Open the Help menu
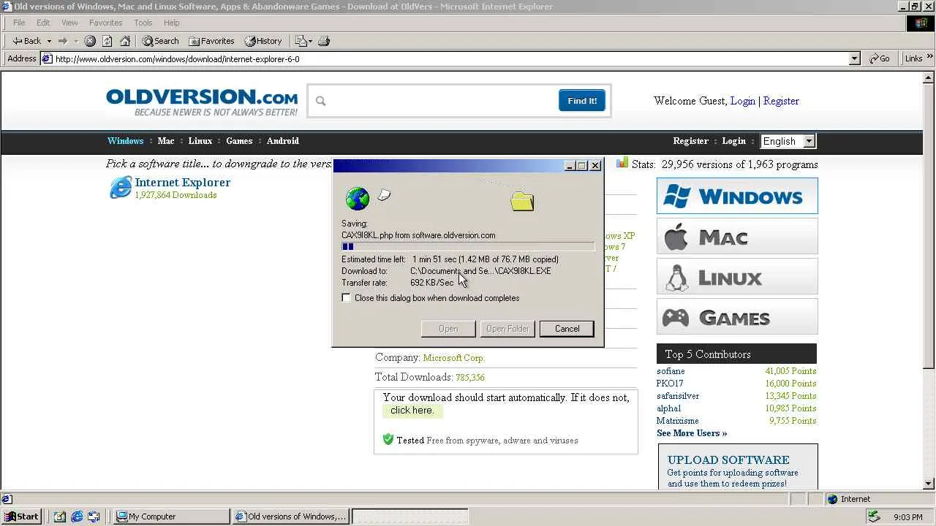Viewport: 936px width, 526px height. click(172, 23)
